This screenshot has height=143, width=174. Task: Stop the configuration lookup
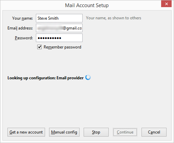pos(96,132)
